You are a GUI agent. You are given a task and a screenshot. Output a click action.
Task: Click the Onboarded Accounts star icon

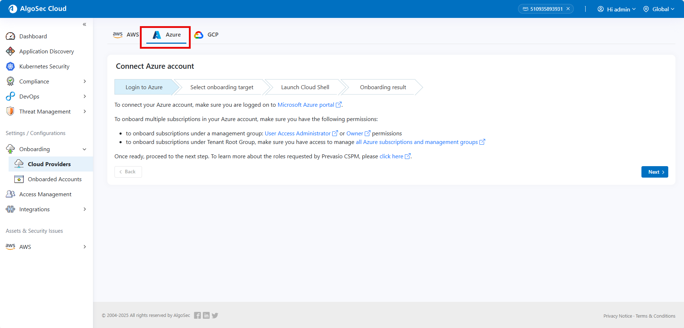(x=19, y=179)
